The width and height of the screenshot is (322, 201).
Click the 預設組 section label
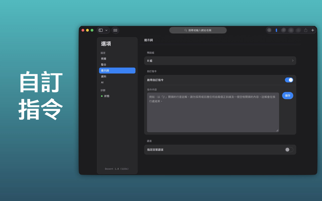click(x=151, y=53)
